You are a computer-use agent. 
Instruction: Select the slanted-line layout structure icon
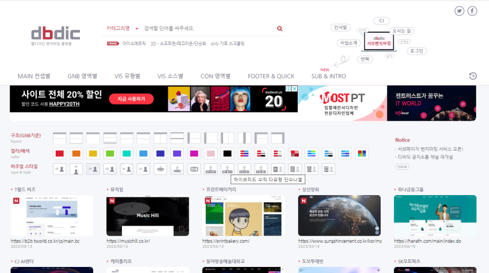click(127, 138)
